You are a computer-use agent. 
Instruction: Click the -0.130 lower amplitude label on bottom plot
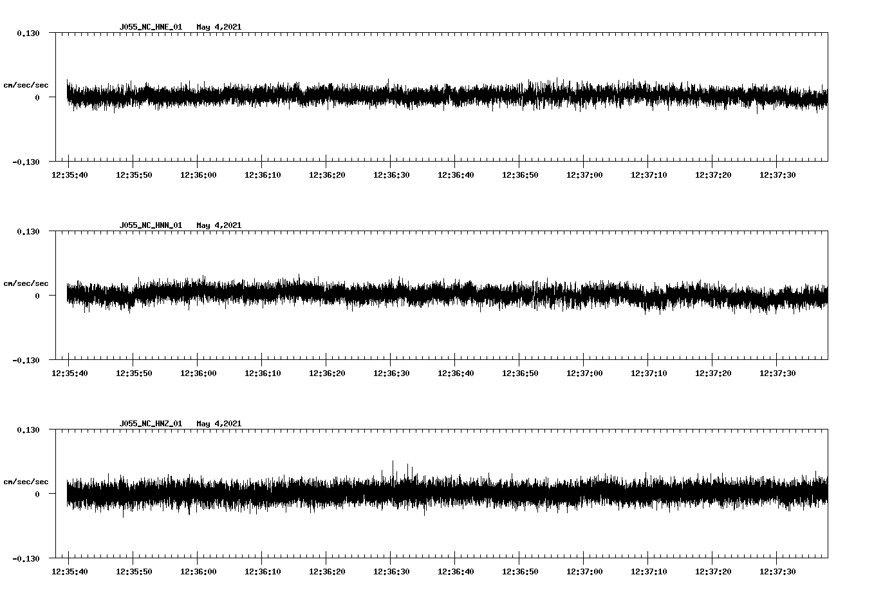(x=24, y=560)
